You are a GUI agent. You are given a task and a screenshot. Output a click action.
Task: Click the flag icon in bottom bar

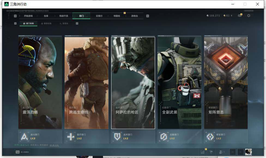211,152
